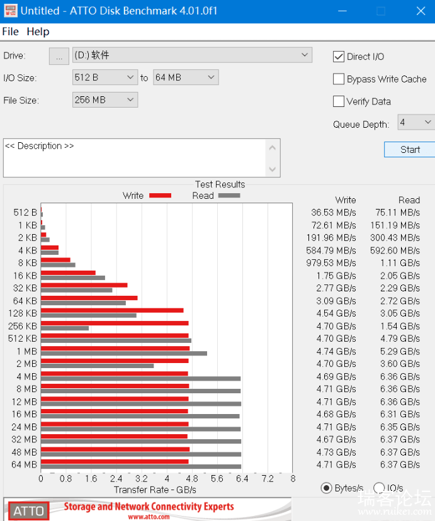Image resolution: width=435 pixels, height=521 pixels.
Task: Select the Bytes/s radio button
Action: (326, 488)
